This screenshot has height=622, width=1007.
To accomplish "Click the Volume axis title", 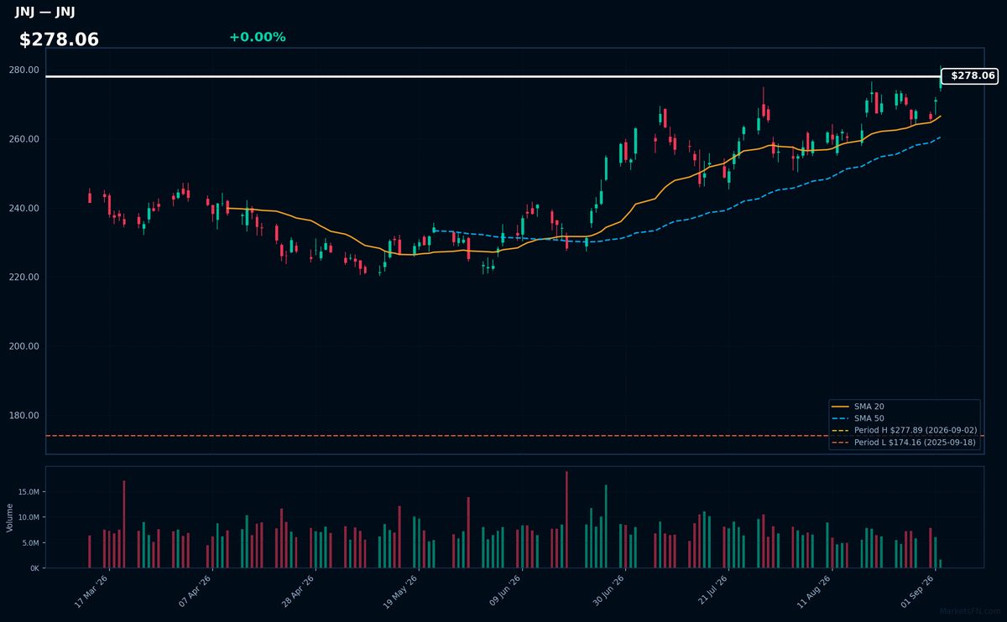I will coord(10,517).
